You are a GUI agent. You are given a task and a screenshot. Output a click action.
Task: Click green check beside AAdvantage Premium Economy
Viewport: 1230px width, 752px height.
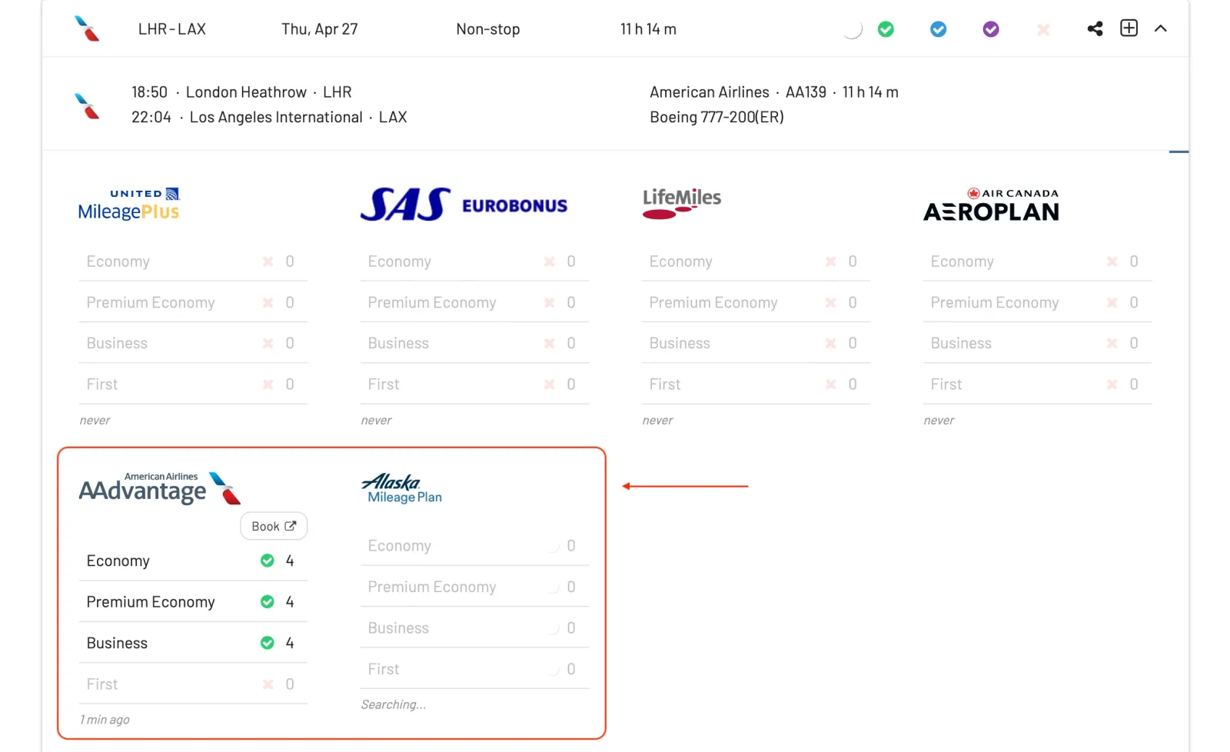pos(268,601)
